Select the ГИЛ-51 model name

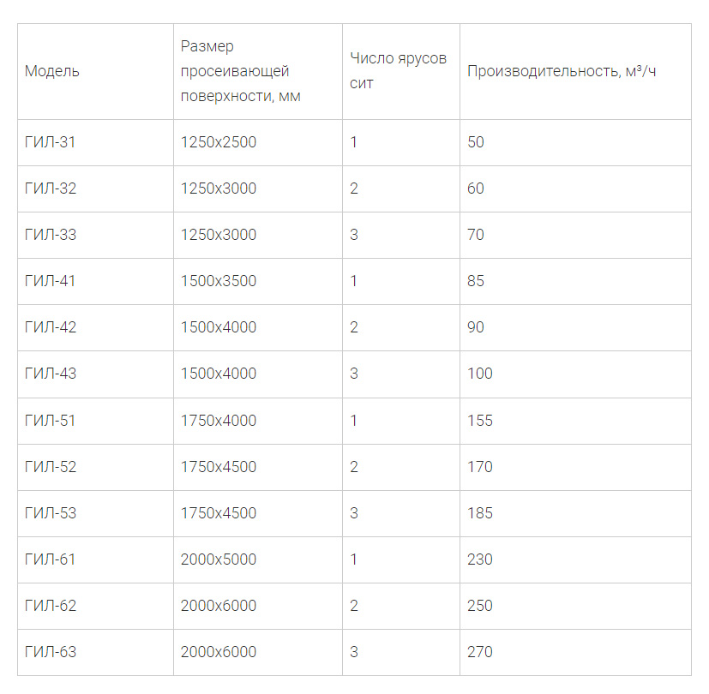[x=51, y=421]
